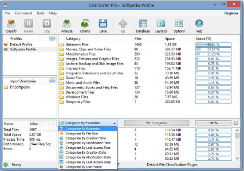The height and width of the screenshot is (171, 244).
Task: Click folder icon of Game Files
Action: coord(62,78)
